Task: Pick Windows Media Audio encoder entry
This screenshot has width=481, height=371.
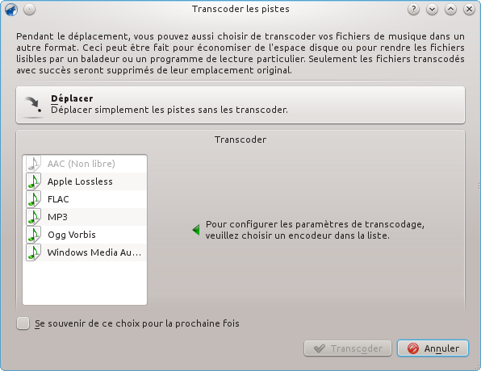Action: click(x=85, y=252)
